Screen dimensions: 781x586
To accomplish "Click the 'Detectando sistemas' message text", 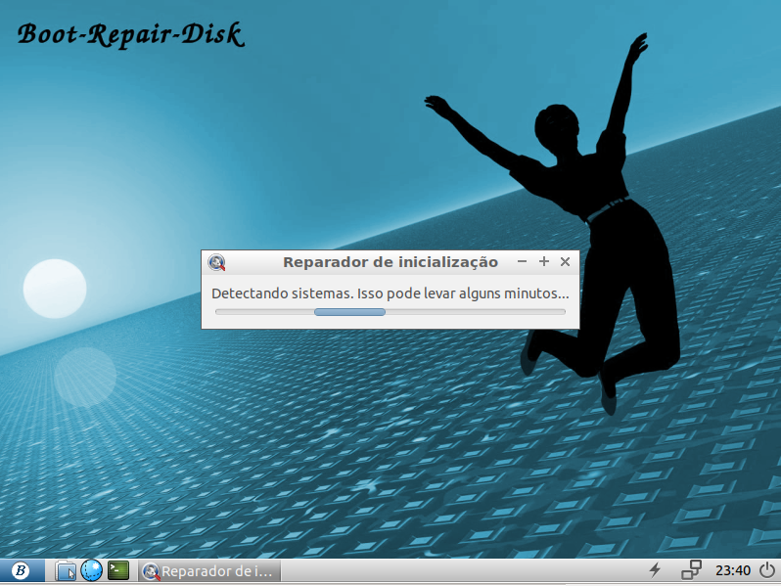I will [390, 293].
